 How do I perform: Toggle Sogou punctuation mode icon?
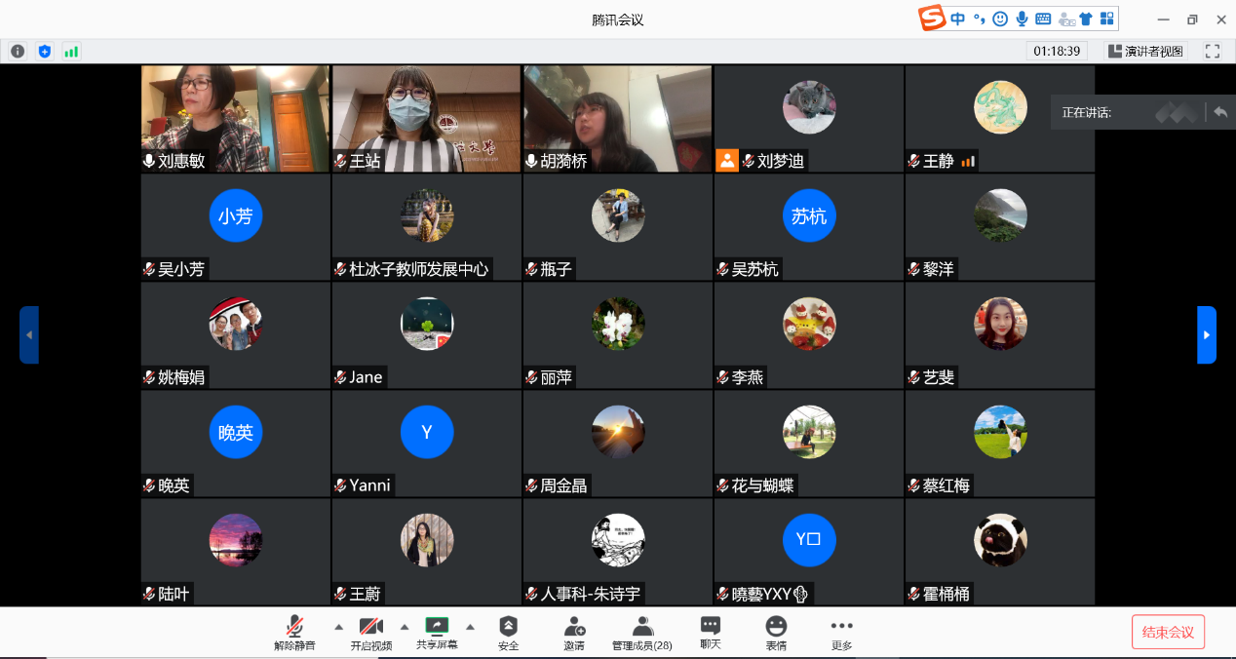[979, 19]
